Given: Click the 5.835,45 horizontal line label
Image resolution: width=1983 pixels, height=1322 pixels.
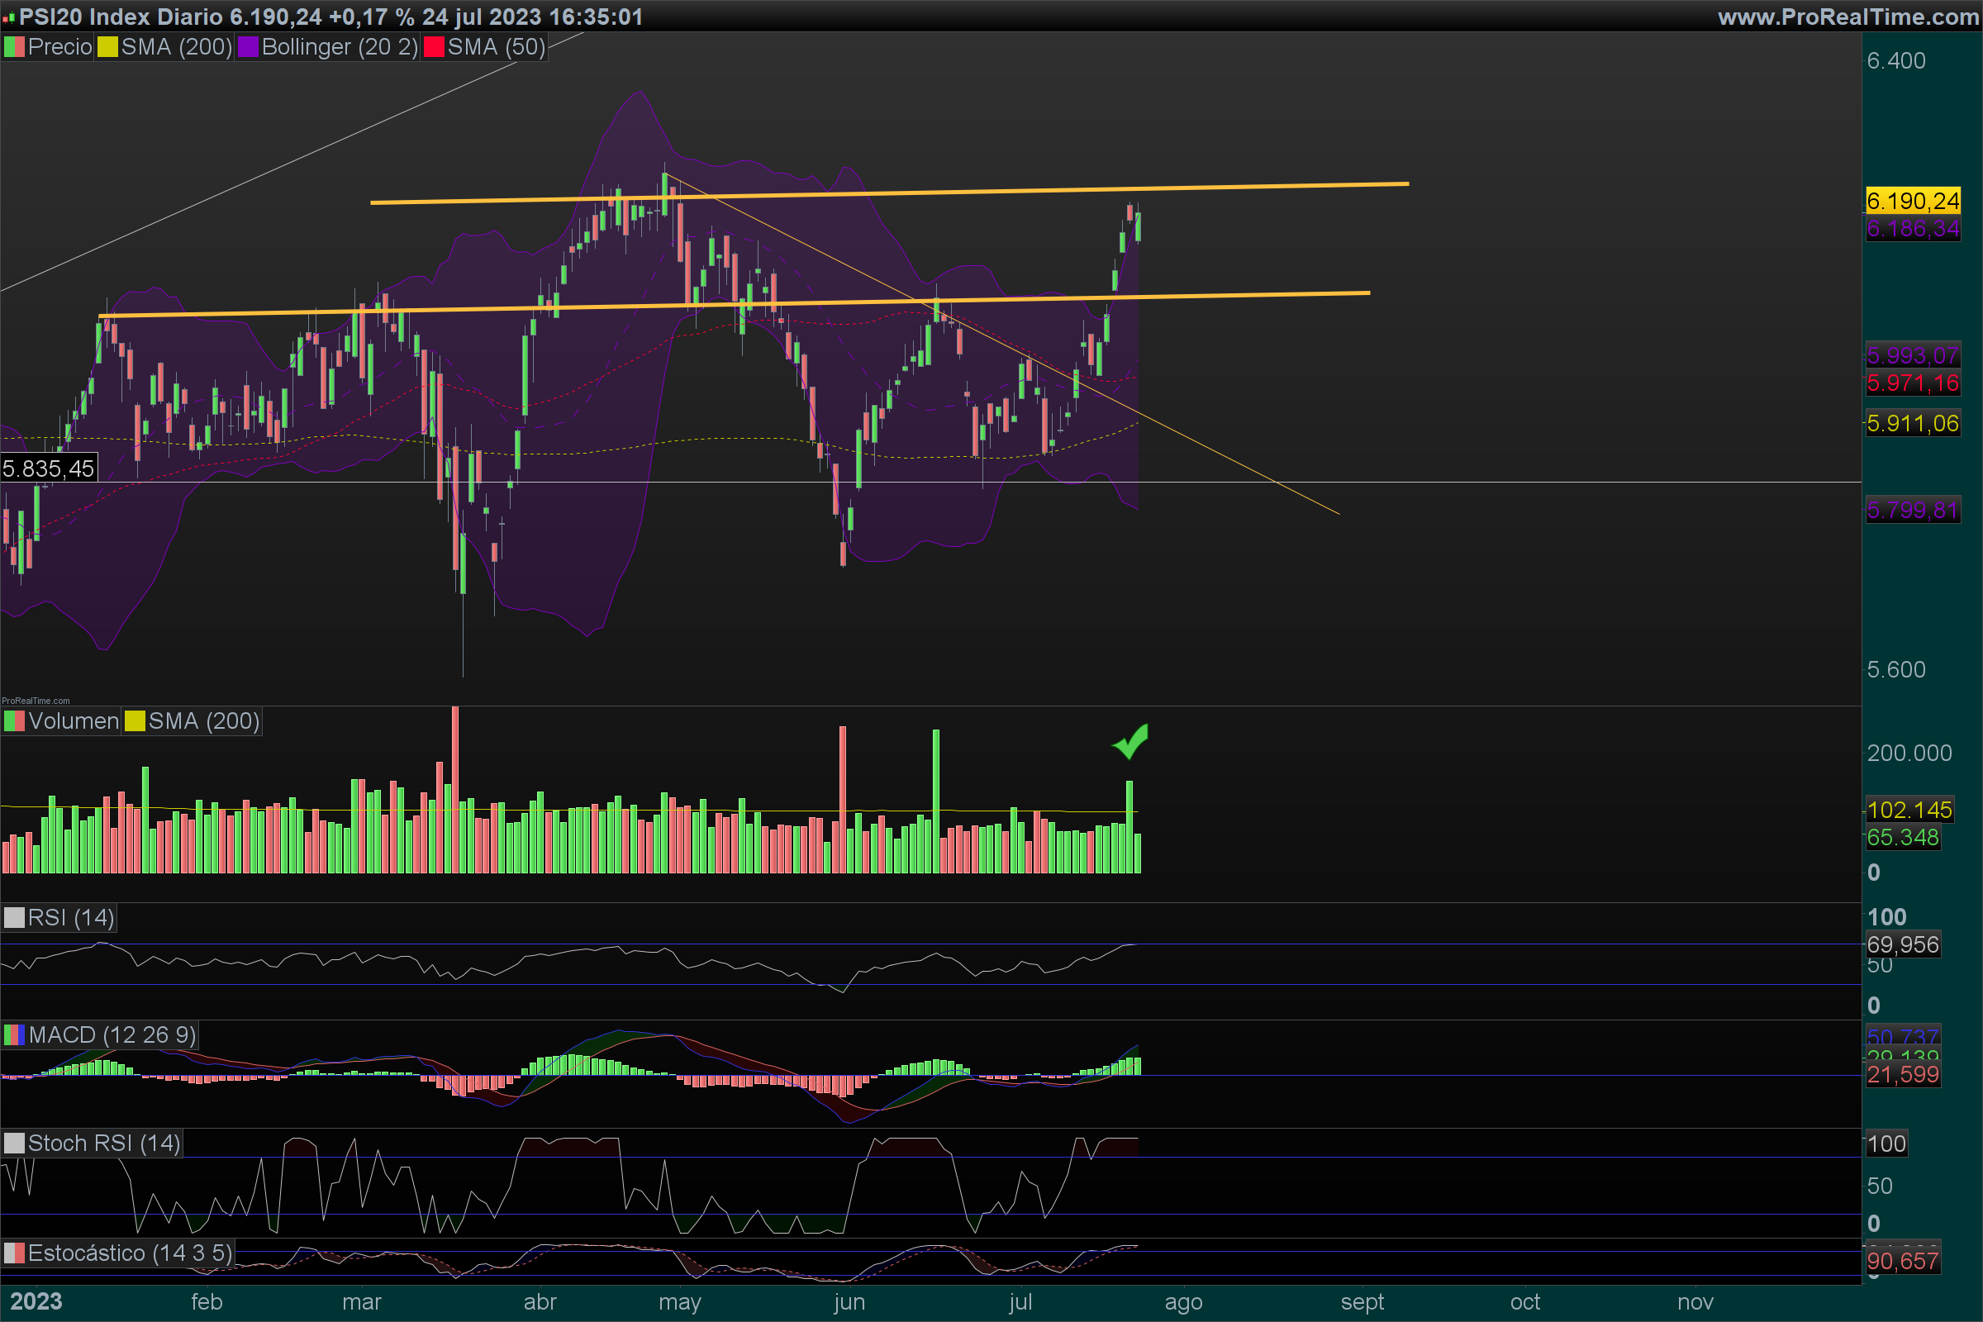Looking at the screenshot, I should click(x=48, y=468).
